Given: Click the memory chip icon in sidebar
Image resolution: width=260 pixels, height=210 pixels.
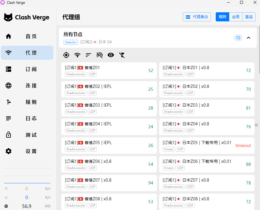Looking at the screenshot, I should tap(6, 206).
